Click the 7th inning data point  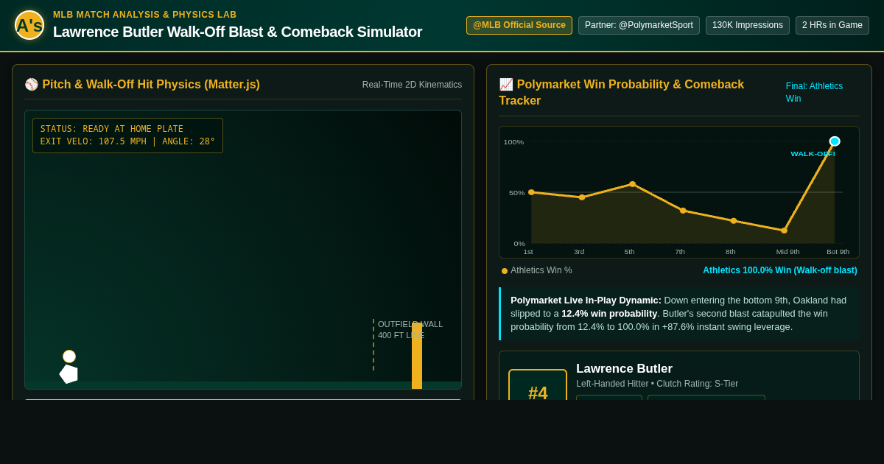pyautogui.click(x=683, y=211)
